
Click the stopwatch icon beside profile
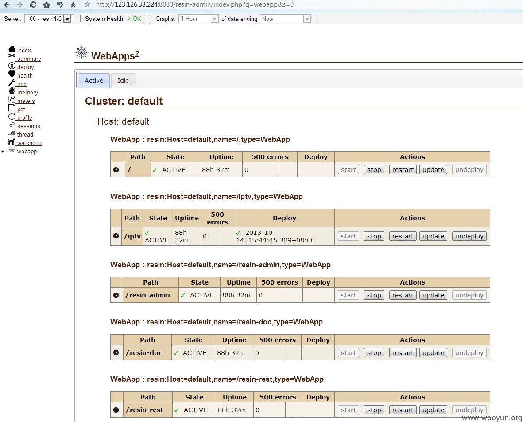point(12,116)
